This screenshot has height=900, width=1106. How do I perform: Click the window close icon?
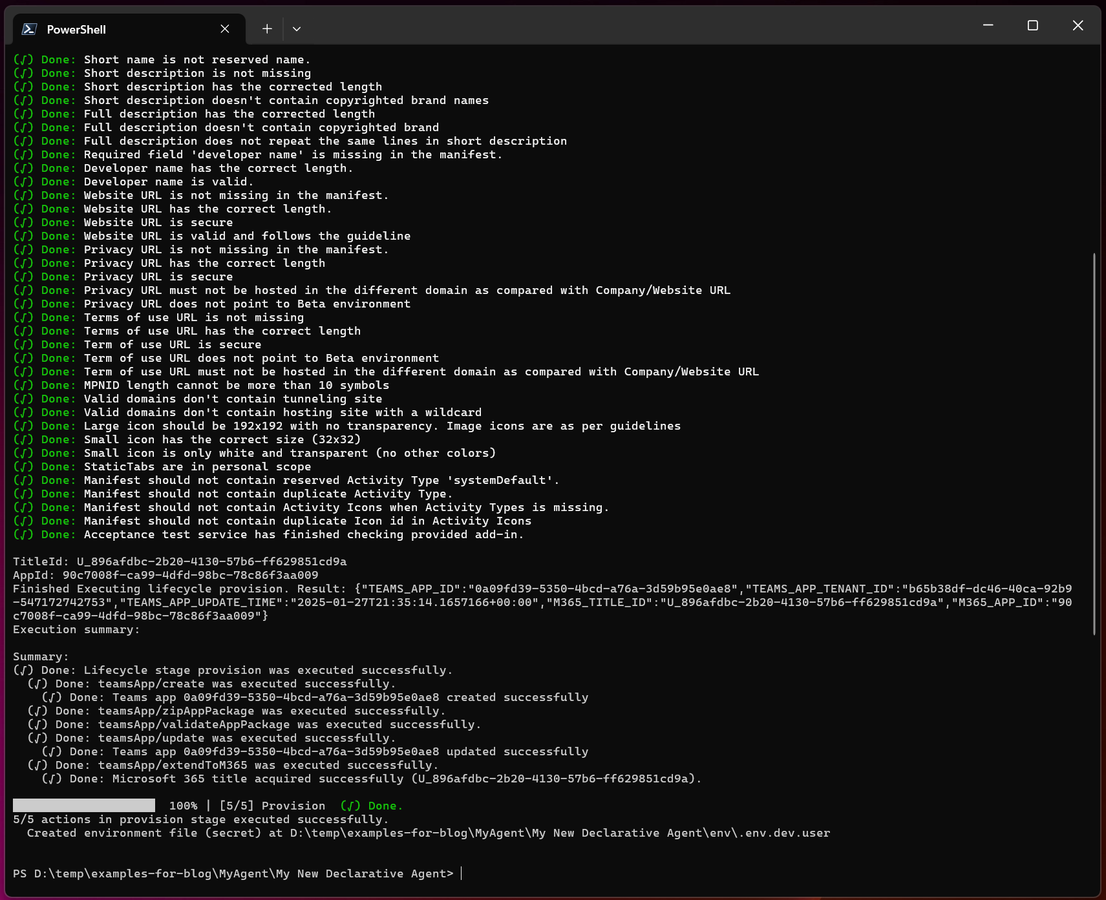(x=1078, y=26)
